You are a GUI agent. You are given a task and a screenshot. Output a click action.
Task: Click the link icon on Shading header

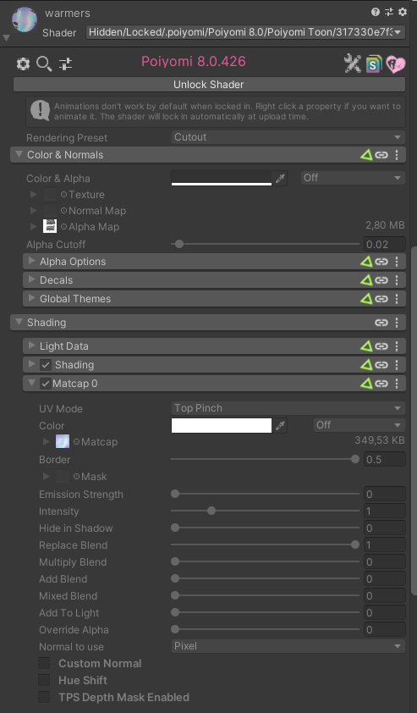[381, 323]
